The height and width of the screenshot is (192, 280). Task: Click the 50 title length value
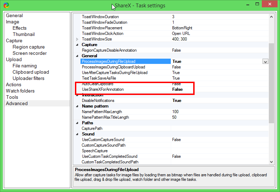click(174, 117)
